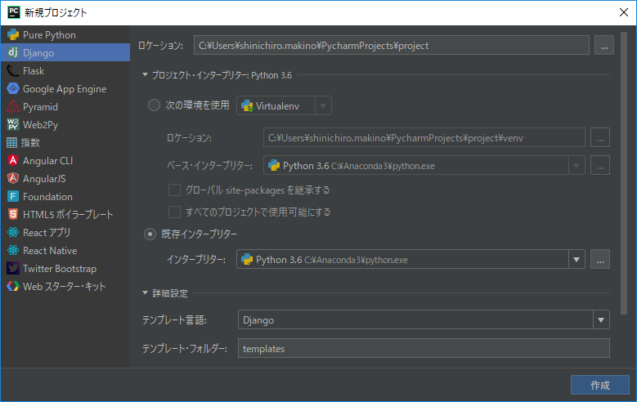
Task: Click the 作成 button
Action: 600,385
